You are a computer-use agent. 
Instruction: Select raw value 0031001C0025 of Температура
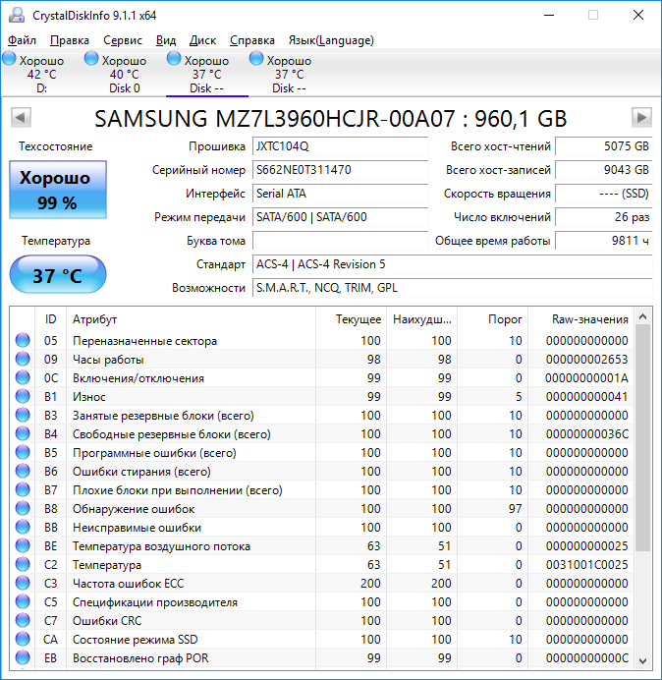click(x=586, y=564)
